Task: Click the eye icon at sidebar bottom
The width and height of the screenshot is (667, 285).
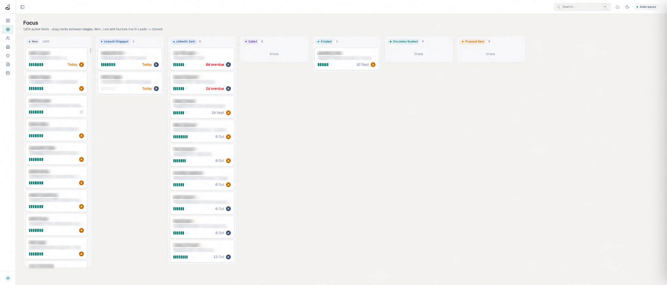Action: [x=8, y=278]
